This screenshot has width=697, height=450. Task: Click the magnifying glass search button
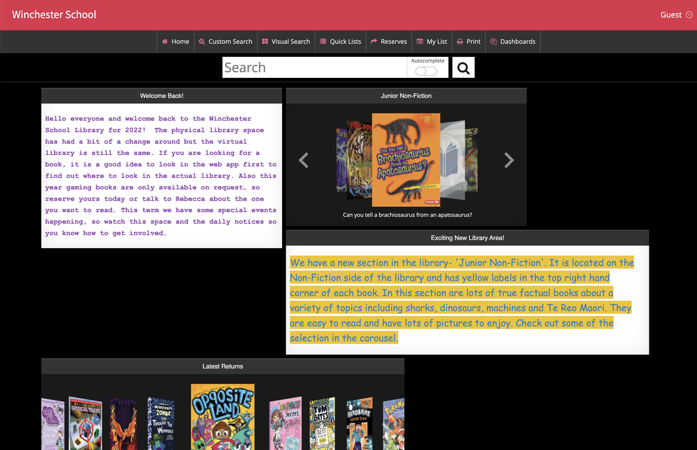463,68
